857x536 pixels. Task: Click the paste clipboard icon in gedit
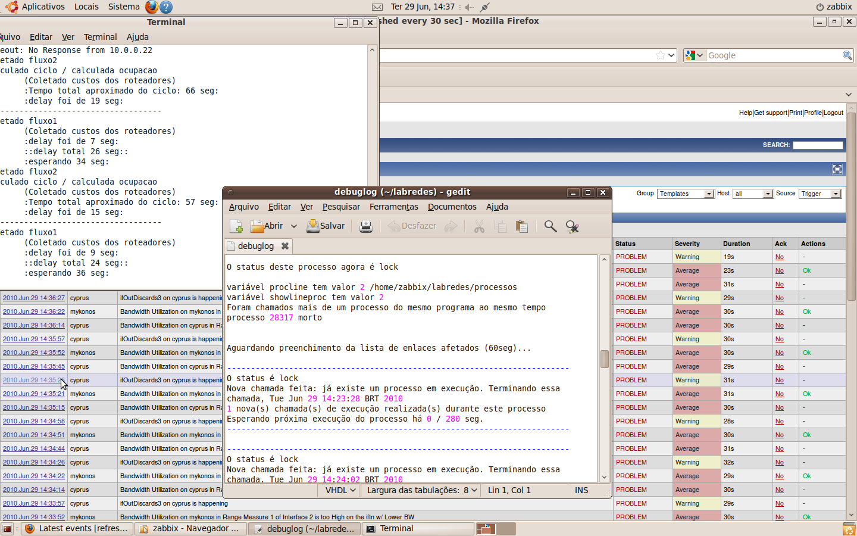point(522,226)
